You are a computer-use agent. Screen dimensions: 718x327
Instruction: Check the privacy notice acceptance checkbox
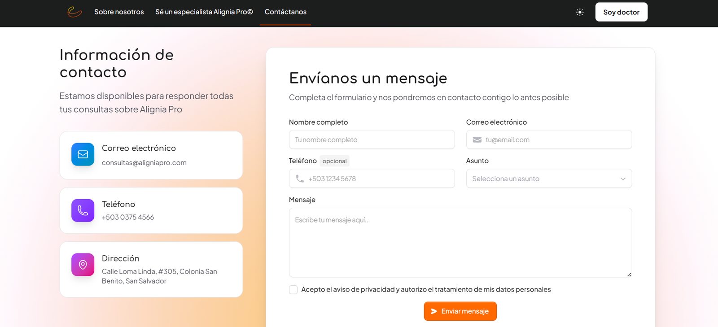[x=293, y=290]
